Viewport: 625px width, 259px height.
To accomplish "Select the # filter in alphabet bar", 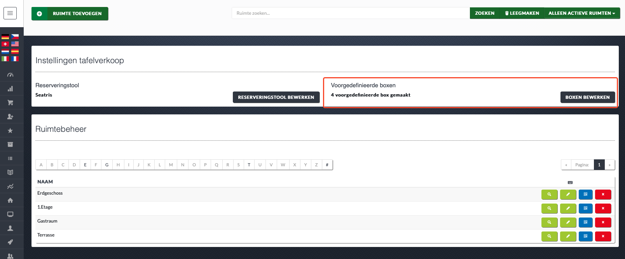I will click(327, 165).
